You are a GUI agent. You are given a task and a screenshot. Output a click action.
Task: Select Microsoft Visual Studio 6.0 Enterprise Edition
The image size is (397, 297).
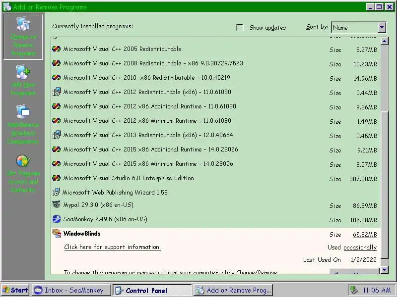215,179
